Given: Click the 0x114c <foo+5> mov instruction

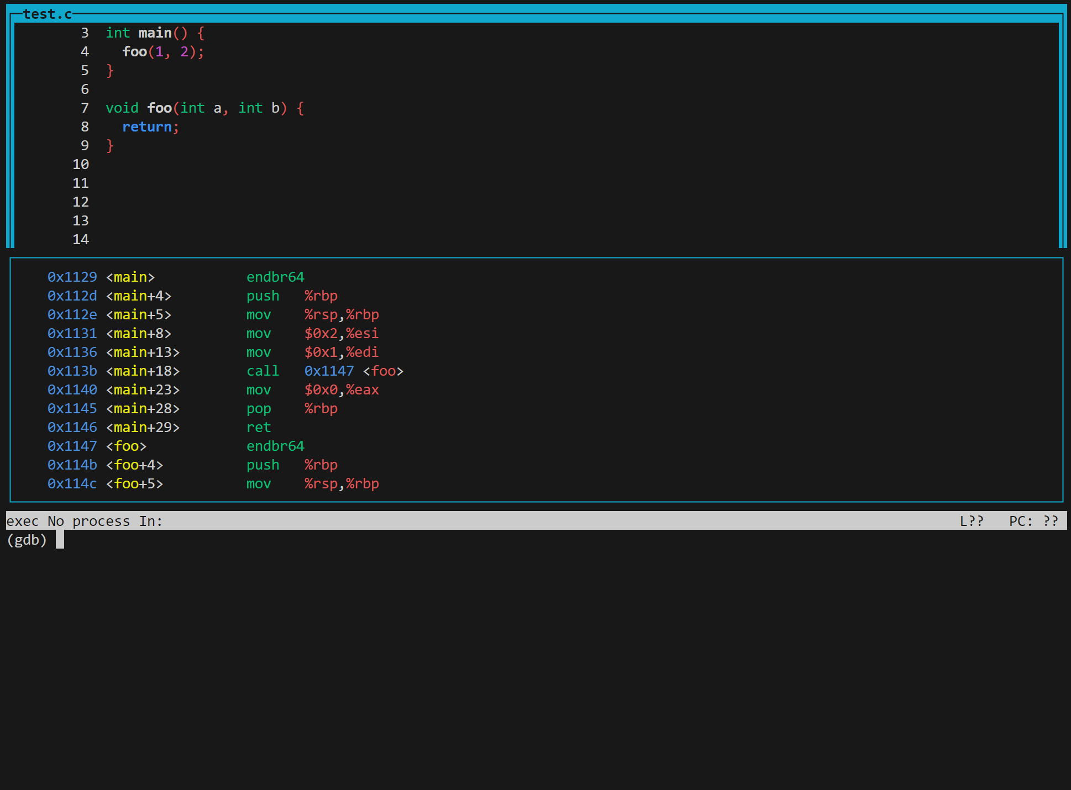Looking at the screenshot, I should pos(258,483).
